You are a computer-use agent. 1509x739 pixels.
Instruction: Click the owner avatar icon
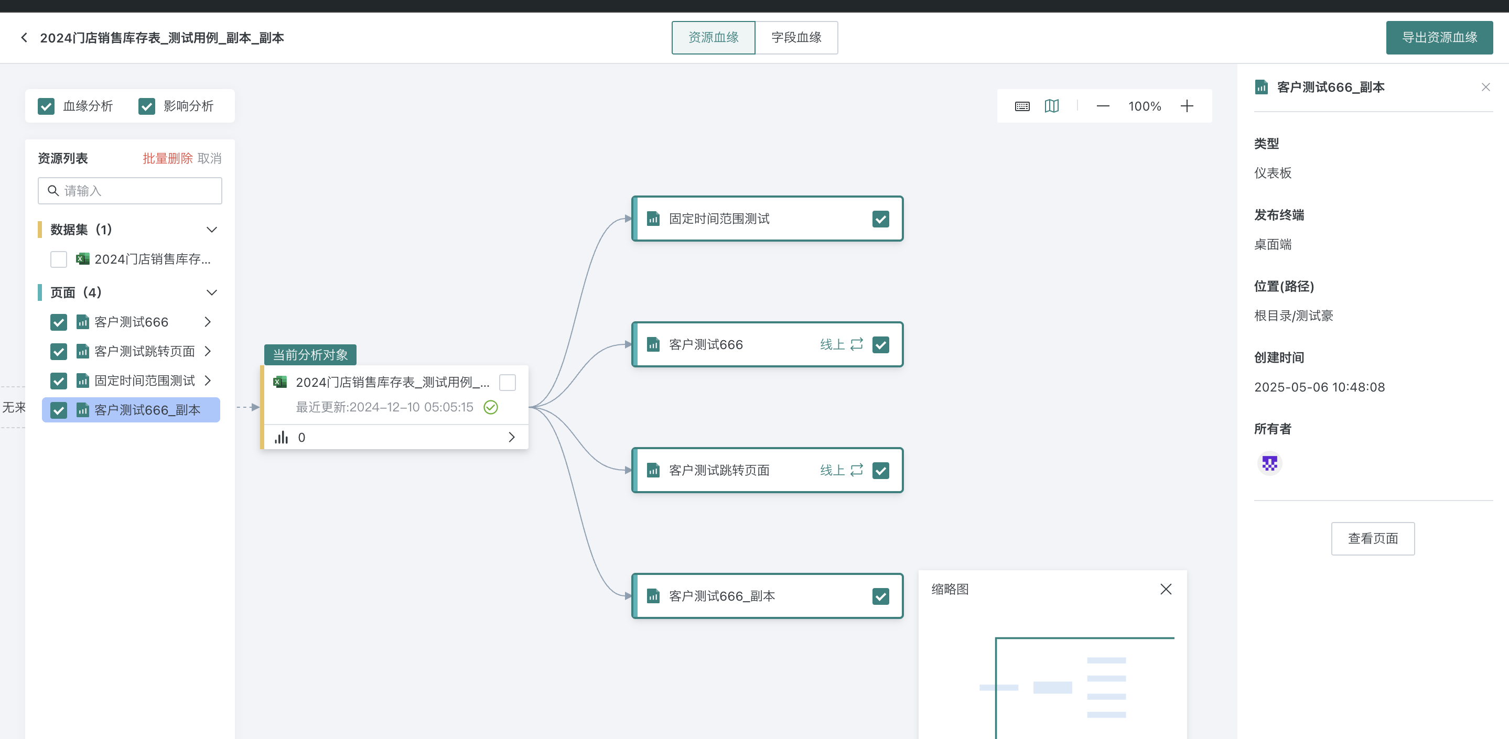[x=1269, y=464]
